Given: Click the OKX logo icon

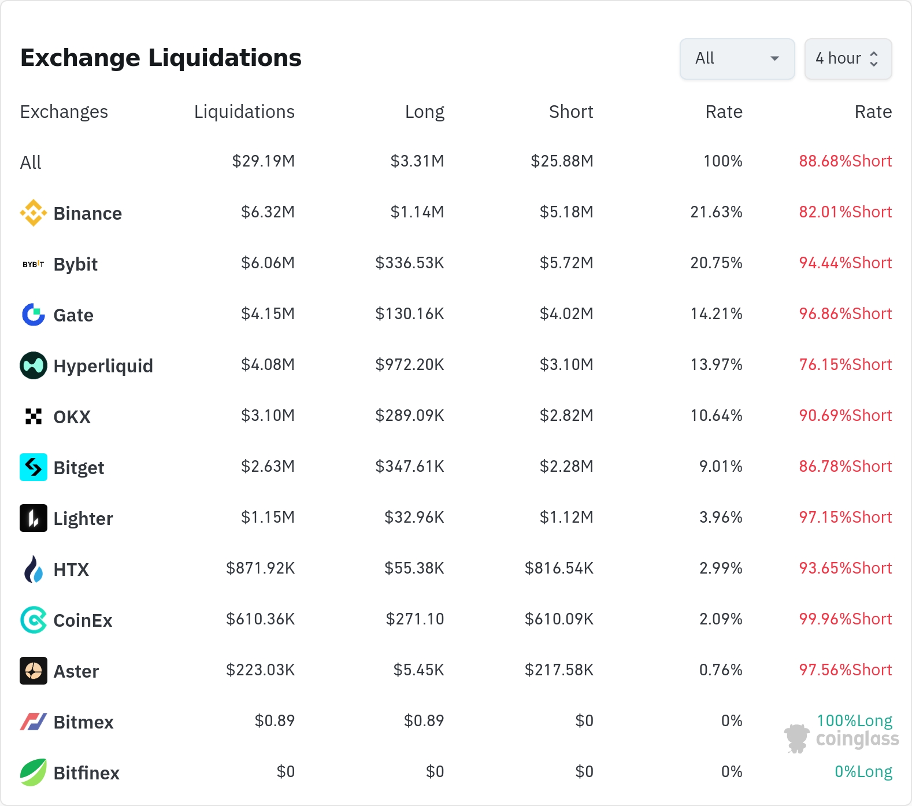Looking at the screenshot, I should (x=34, y=416).
